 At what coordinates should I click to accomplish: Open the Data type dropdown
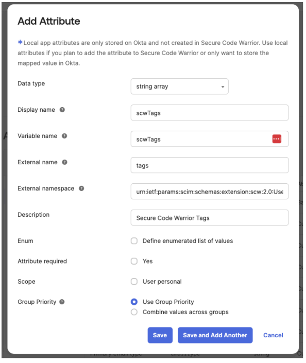point(179,87)
